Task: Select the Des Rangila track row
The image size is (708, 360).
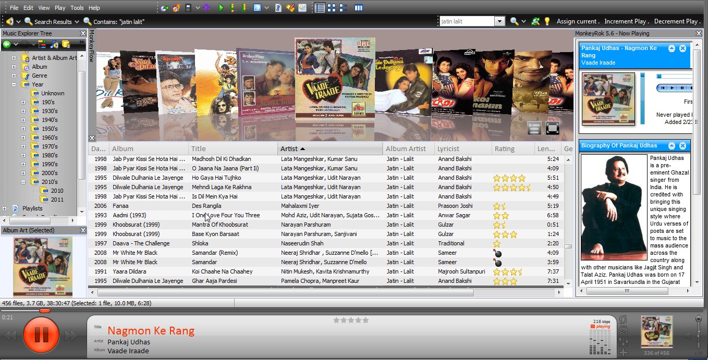Action: coord(326,206)
